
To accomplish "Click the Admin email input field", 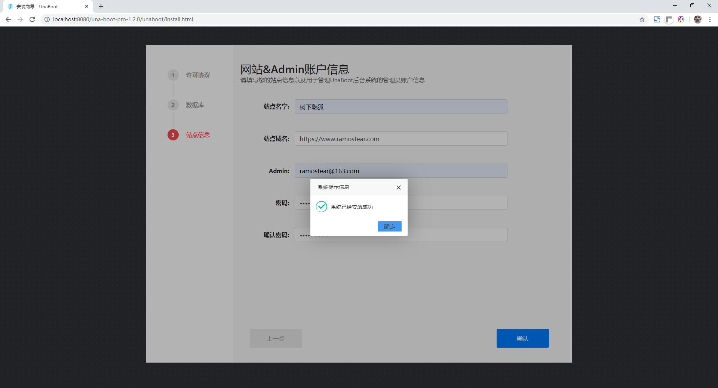I will [x=401, y=171].
